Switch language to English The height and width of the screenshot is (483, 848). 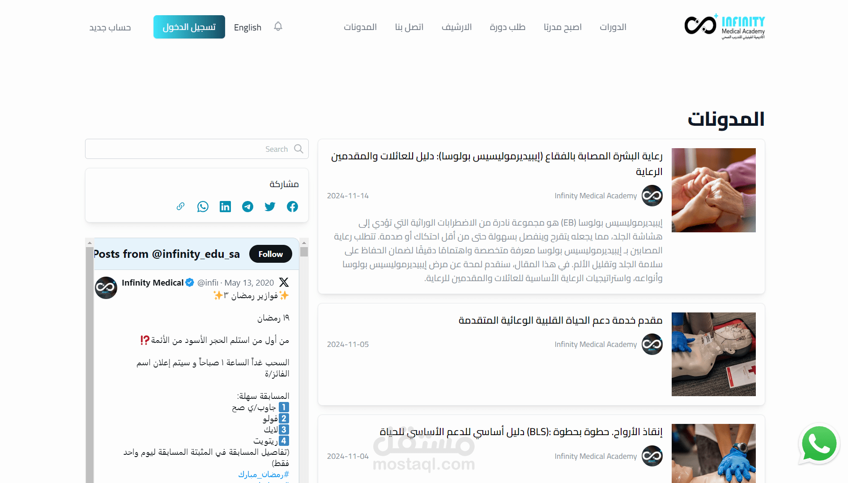point(247,27)
